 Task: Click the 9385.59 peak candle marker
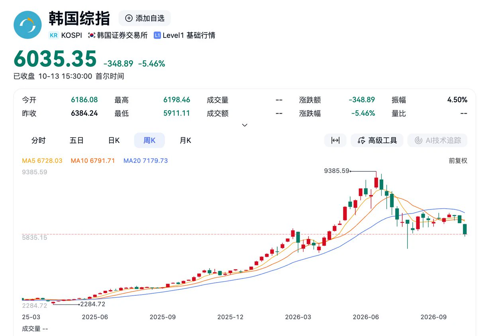pos(337,171)
